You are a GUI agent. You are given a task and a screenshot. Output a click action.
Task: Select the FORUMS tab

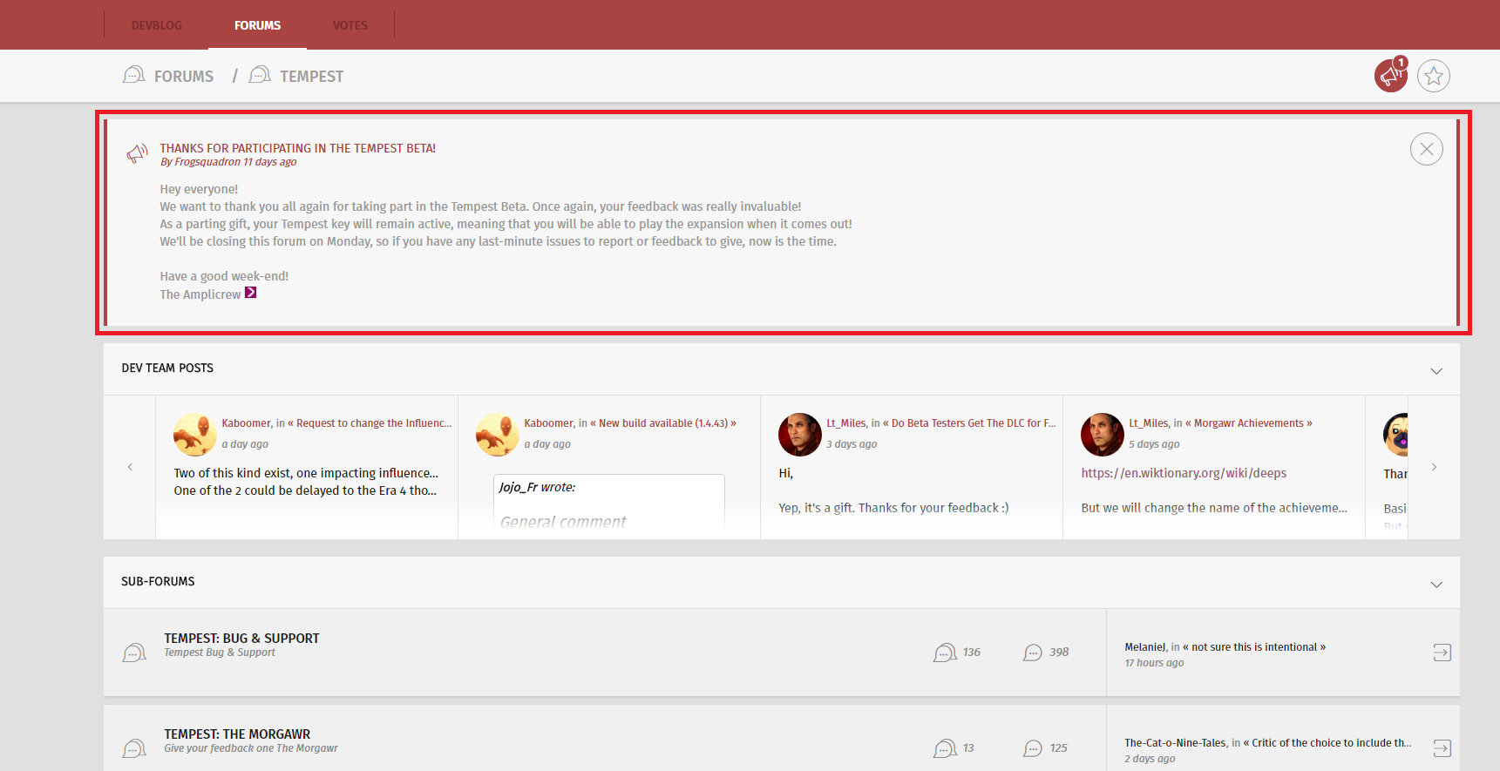pos(257,25)
